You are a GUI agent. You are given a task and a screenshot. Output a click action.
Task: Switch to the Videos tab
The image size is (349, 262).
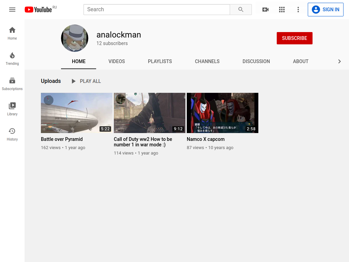[x=117, y=61]
